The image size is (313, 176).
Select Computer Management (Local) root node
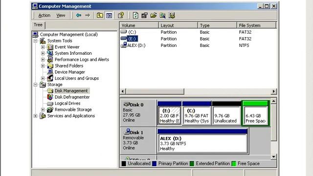click(x=68, y=35)
